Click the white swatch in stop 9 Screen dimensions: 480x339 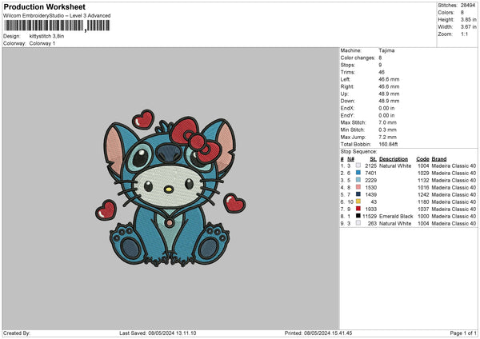pos(358,223)
